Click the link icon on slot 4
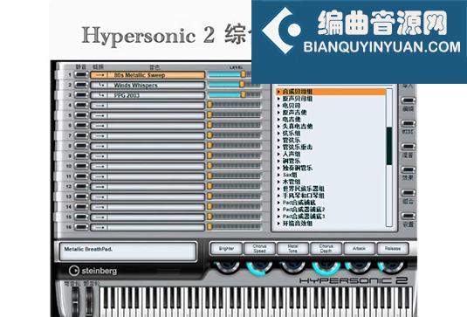467x317 pixels. (100, 106)
